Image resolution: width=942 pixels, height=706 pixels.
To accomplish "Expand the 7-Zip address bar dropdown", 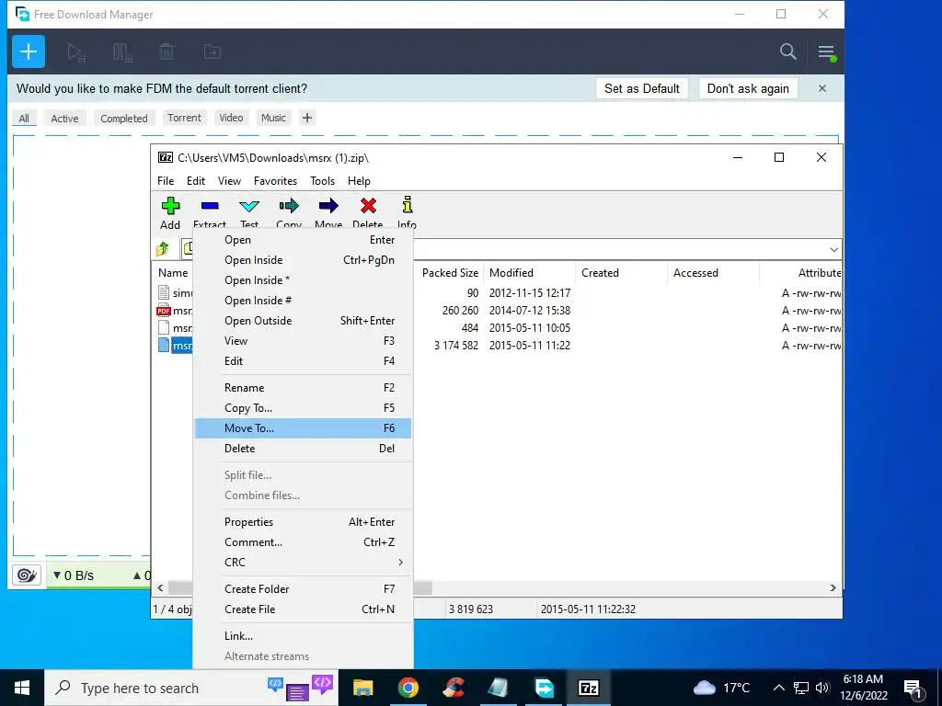I will pyautogui.click(x=833, y=249).
